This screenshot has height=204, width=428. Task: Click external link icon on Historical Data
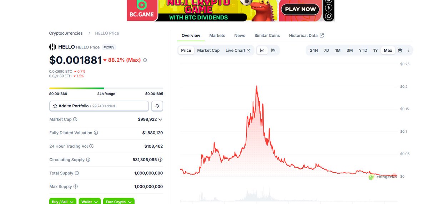pos(322,35)
